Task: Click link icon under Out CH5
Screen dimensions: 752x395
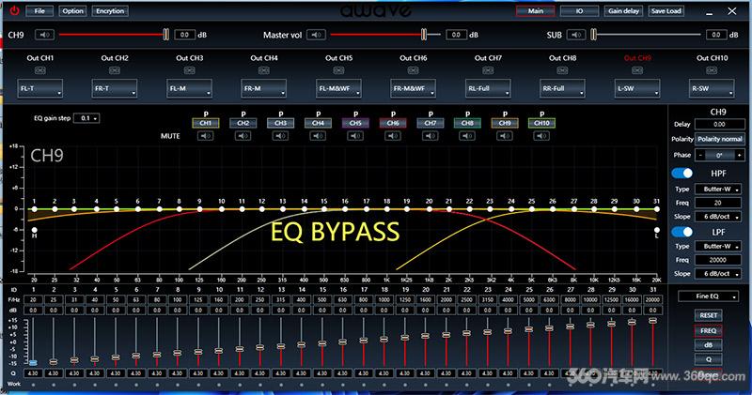Action: [338, 70]
